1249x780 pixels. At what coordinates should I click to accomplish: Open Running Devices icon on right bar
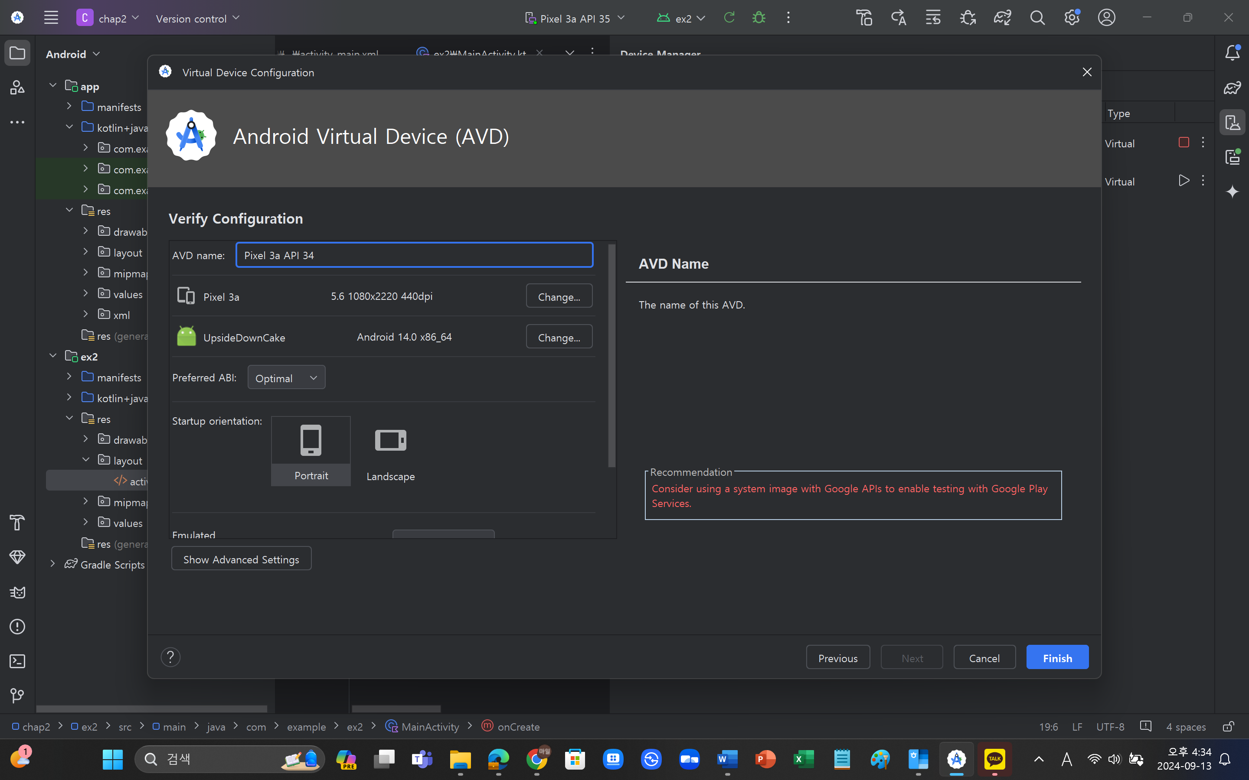pos(1233,157)
